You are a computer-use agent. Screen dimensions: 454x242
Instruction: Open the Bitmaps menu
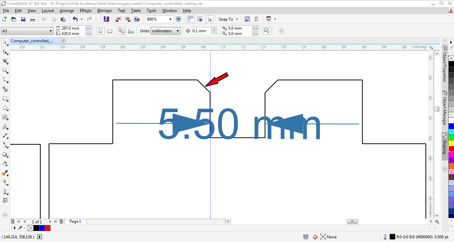click(x=104, y=11)
